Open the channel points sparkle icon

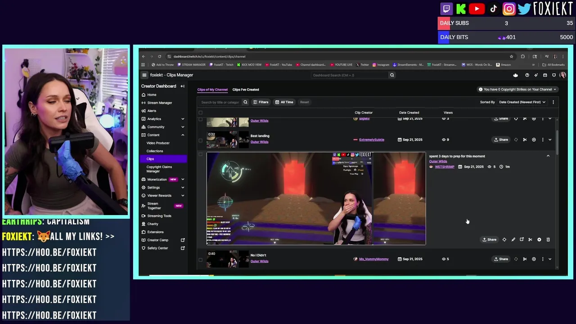536,75
